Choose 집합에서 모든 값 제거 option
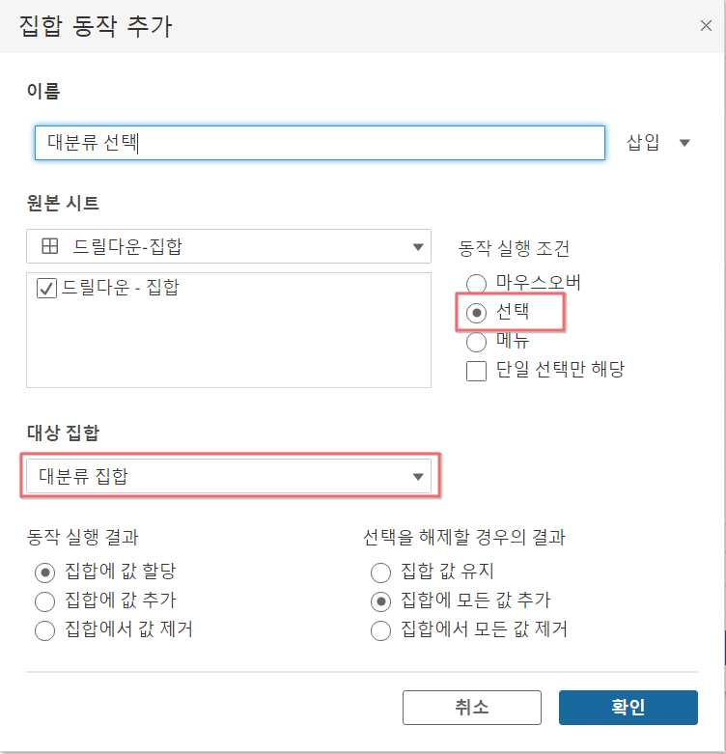Viewport: 726px width, 754px height. [380, 630]
